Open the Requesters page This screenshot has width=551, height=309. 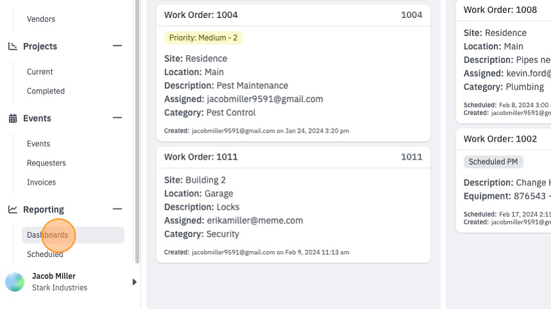46,163
